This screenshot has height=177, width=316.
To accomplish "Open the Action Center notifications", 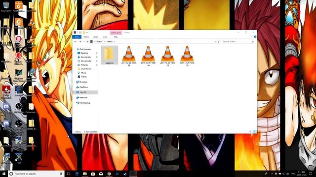I will [x=311, y=174].
